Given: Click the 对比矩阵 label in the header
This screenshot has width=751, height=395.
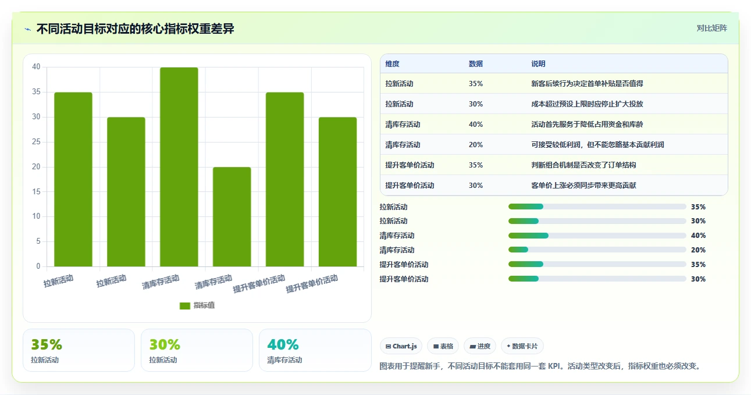Looking at the screenshot, I should coord(712,28).
